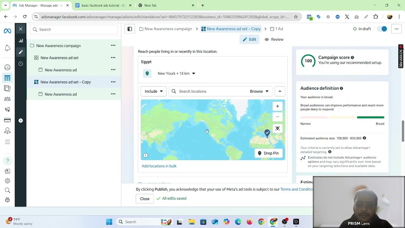This screenshot has width=405, height=228.
Task: Open more options for New Awareness ad set
Action: pyautogui.click(x=113, y=57)
